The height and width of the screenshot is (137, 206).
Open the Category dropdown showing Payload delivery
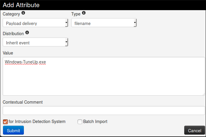coord(35,23)
